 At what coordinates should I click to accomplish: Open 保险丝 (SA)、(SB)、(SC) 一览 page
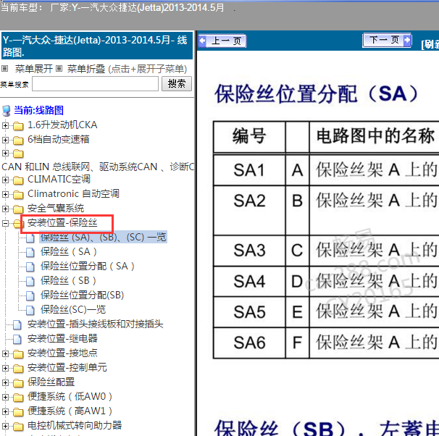pyautogui.click(x=104, y=238)
